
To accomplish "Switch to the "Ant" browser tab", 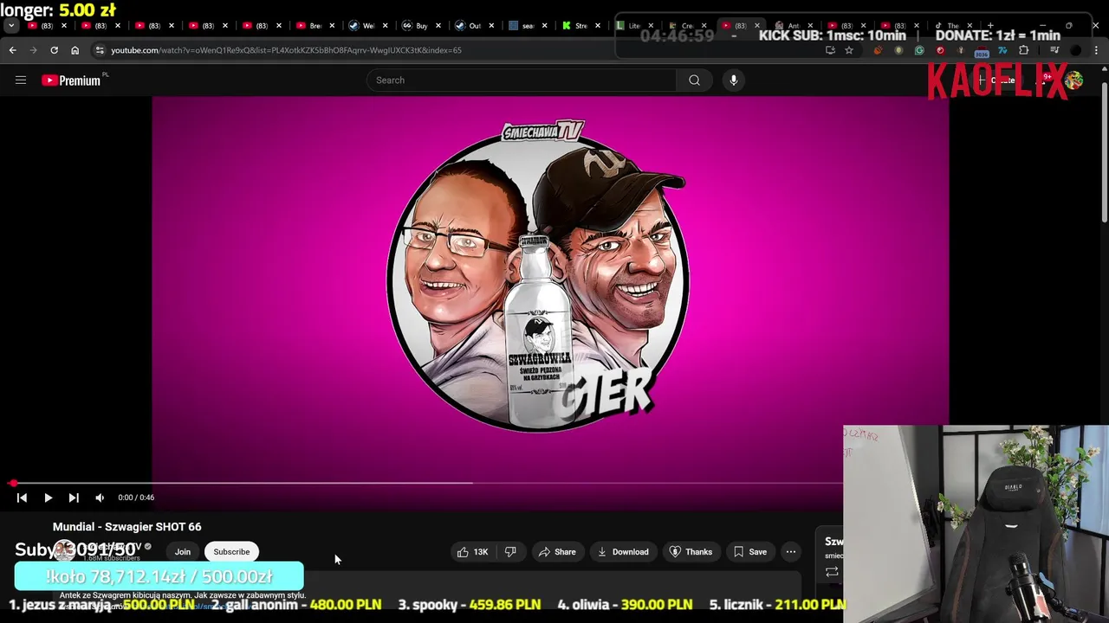I will point(793,26).
